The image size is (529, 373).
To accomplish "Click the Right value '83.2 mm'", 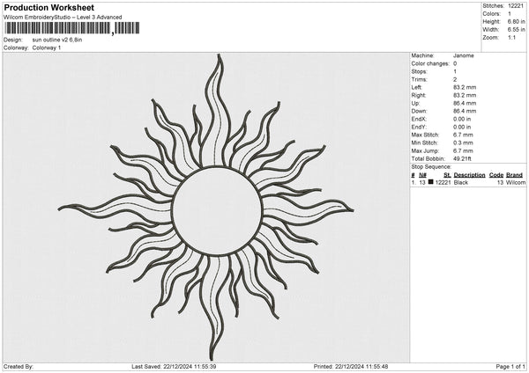I will point(465,96).
